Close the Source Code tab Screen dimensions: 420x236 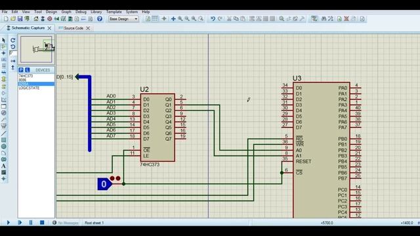(x=88, y=28)
